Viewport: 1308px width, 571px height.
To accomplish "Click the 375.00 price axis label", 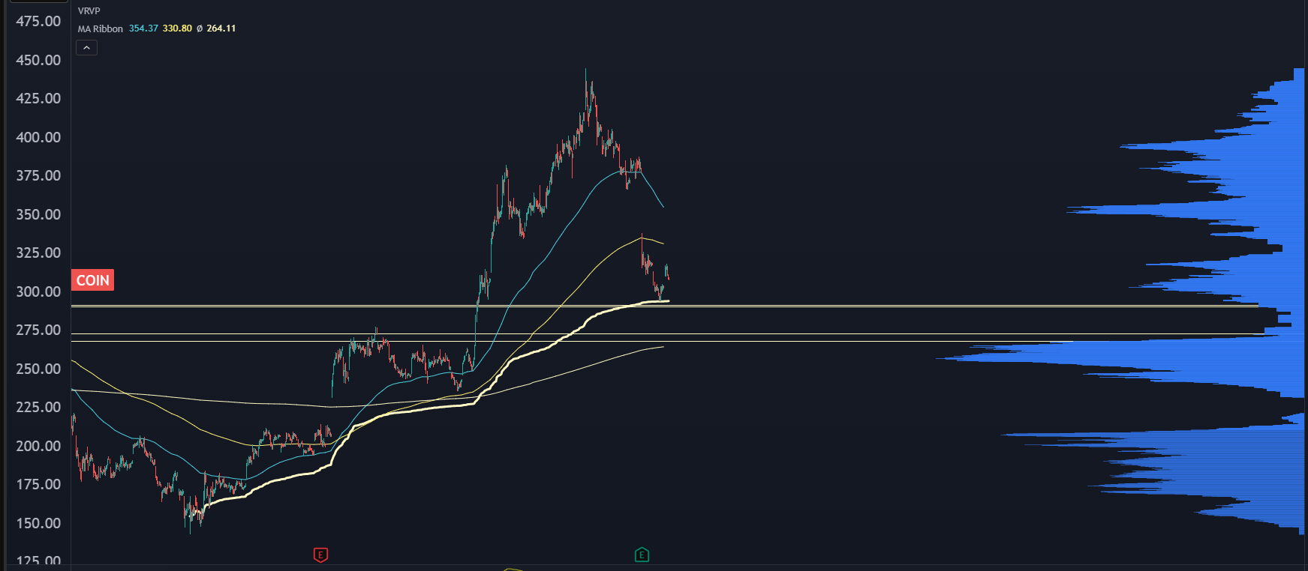I will [38, 175].
